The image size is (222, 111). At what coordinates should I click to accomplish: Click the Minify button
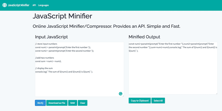tap(40, 103)
